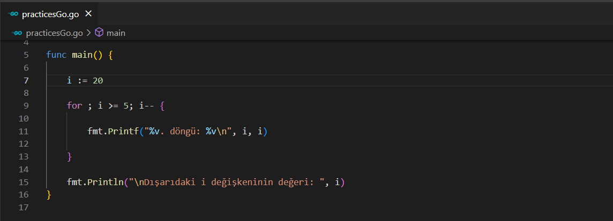Screen dimensions: 613x221
Task: Click the yellow closing brace on line 16
Action: tap(49, 195)
